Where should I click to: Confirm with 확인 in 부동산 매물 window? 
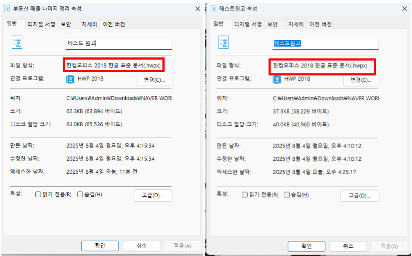coord(100,246)
